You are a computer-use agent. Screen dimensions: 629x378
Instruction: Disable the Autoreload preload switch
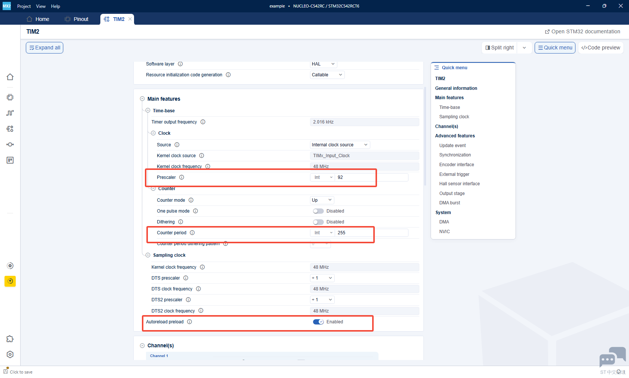click(318, 322)
